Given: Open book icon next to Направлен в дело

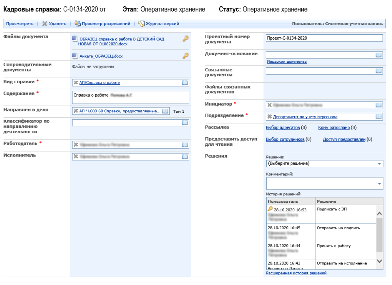Looking at the screenshot, I should (165, 111).
